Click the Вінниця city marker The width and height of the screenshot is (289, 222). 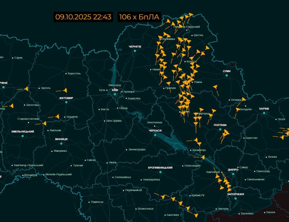61,143
